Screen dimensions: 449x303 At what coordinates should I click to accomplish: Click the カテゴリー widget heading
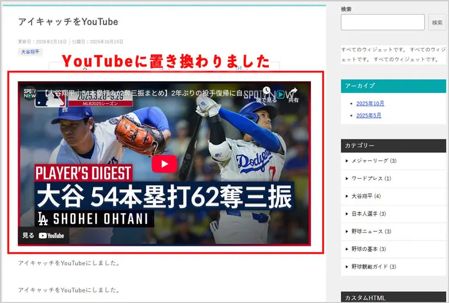pyautogui.click(x=393, y=146)
